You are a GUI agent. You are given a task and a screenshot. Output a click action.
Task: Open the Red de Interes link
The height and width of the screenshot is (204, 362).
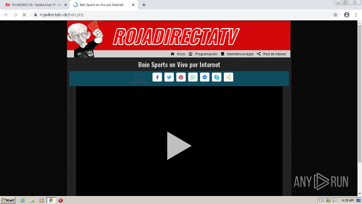[275, 54]
